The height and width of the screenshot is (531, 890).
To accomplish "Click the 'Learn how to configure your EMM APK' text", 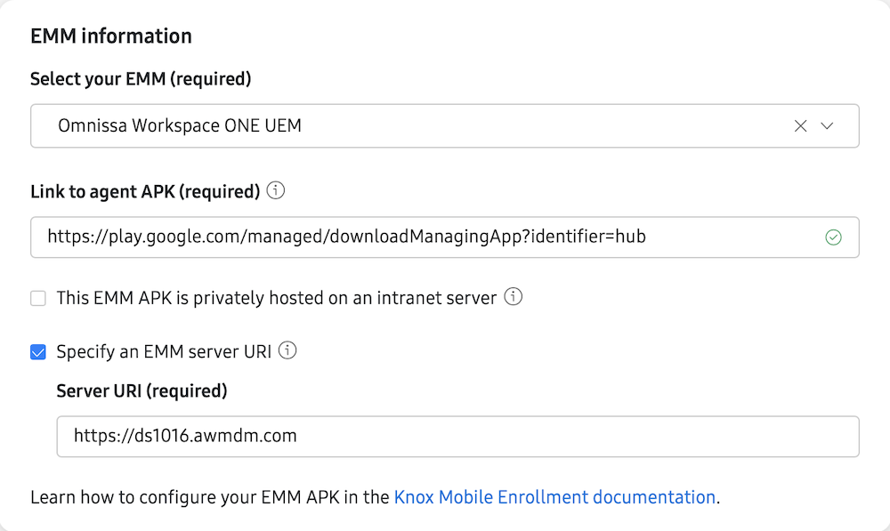I will 210,497.
